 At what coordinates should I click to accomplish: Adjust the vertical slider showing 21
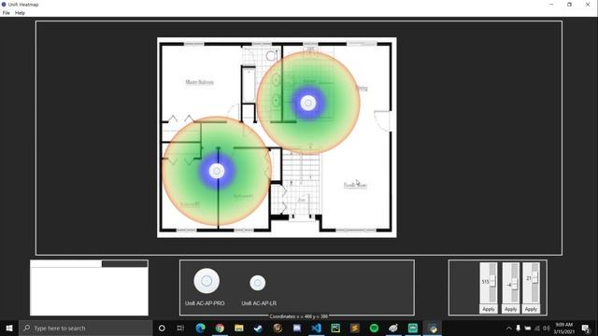(534, 278)
